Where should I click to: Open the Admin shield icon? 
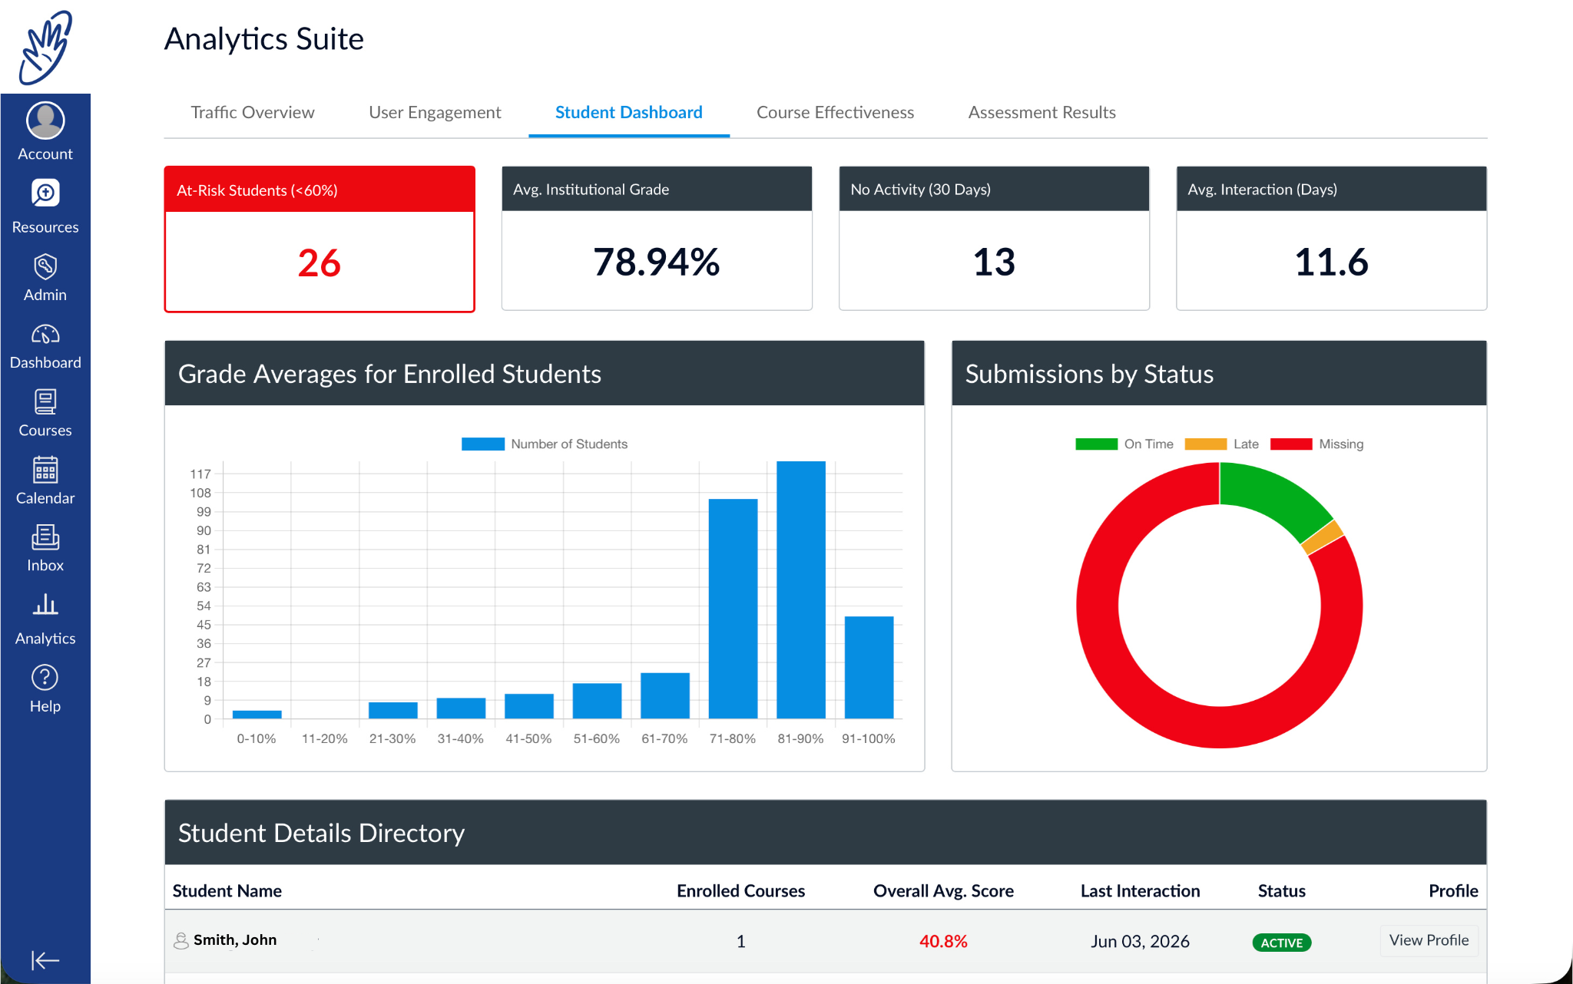pyautogui.click(x=45, y=267)
